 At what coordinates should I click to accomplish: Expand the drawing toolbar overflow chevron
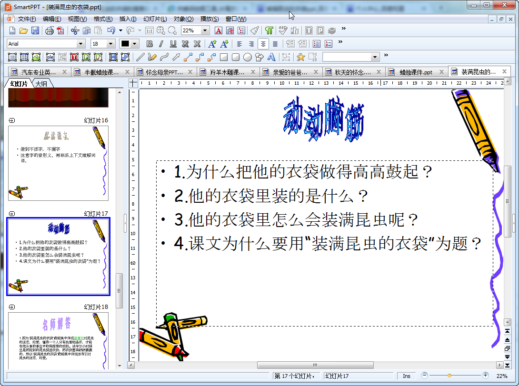386,55
